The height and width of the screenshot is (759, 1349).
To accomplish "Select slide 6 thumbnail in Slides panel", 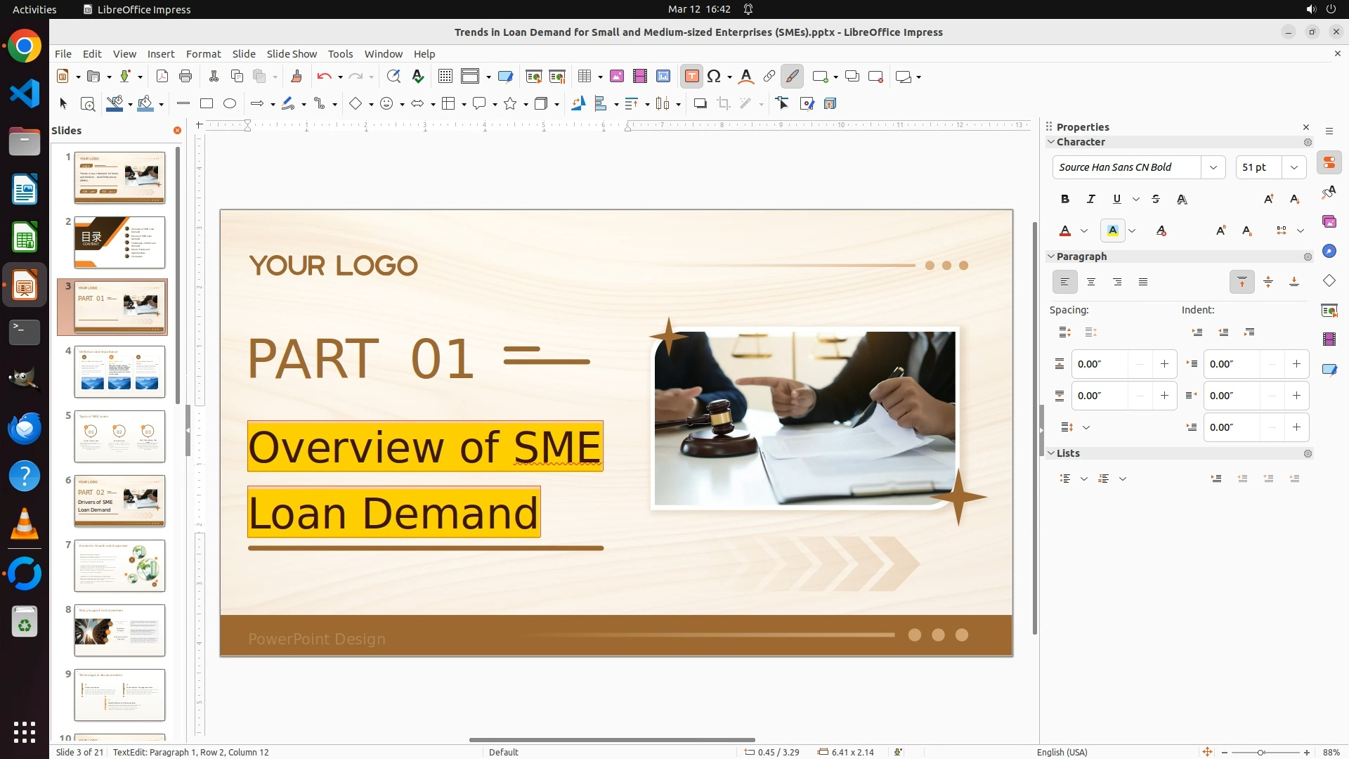I will (x=119, y=501).
